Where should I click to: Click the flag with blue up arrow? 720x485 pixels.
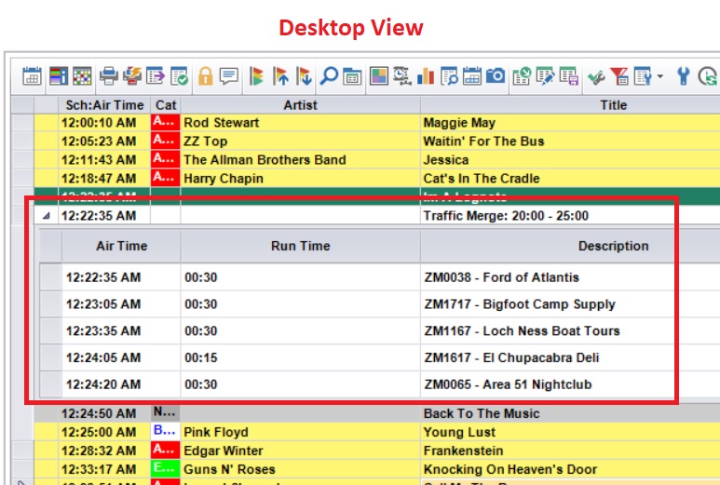[x=280, y=76]
